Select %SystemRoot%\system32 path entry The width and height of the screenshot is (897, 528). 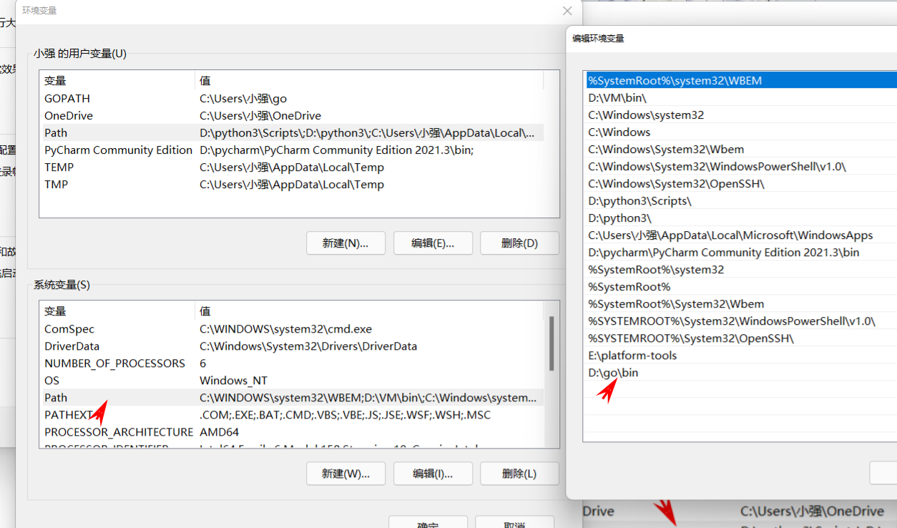tap(741, 270)
